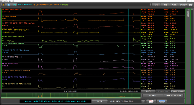194x105 pixels.
Task: Select the 부스트 압력 센서(mbar) channel
Action: point(16,50)
